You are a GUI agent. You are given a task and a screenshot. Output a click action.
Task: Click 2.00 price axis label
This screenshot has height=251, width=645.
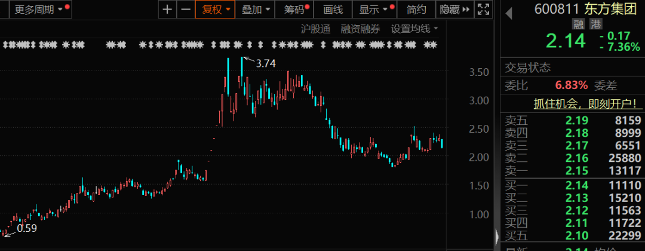[479, 157]
